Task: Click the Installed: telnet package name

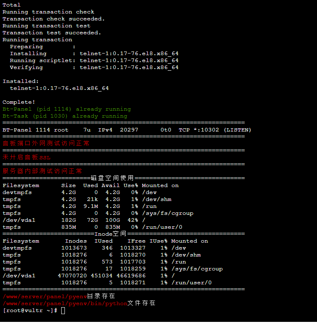Action: (59, 88)
